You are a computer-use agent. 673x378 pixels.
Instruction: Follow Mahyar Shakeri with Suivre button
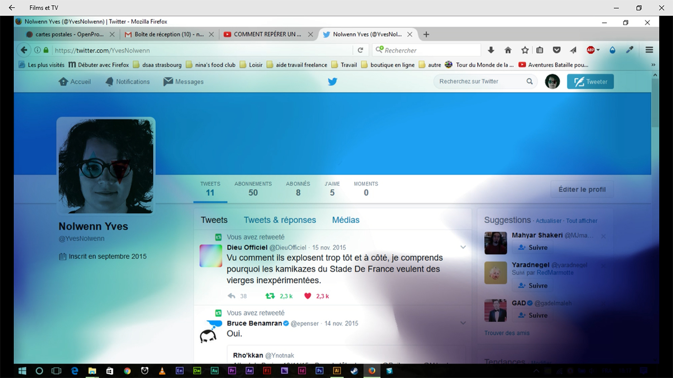tap(533, 248)
